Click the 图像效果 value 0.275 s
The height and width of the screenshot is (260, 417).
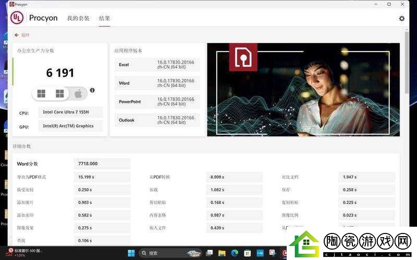click(x=102, y=228)
